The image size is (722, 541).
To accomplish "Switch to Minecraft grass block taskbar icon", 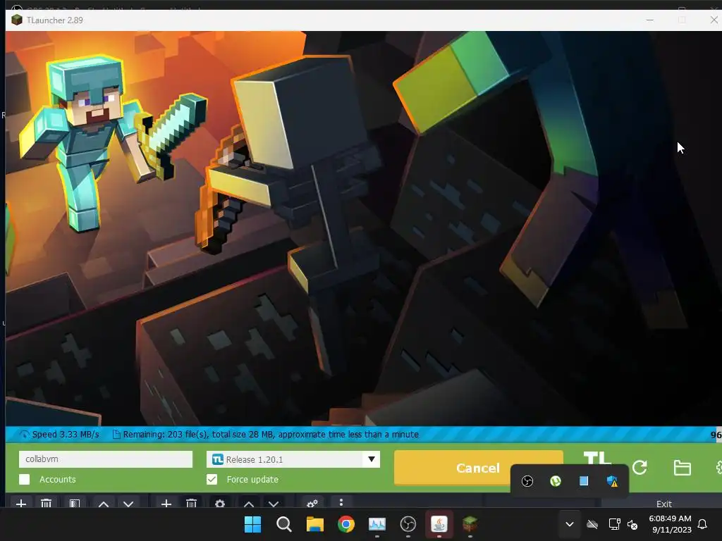I will click(x=470, y=524).
